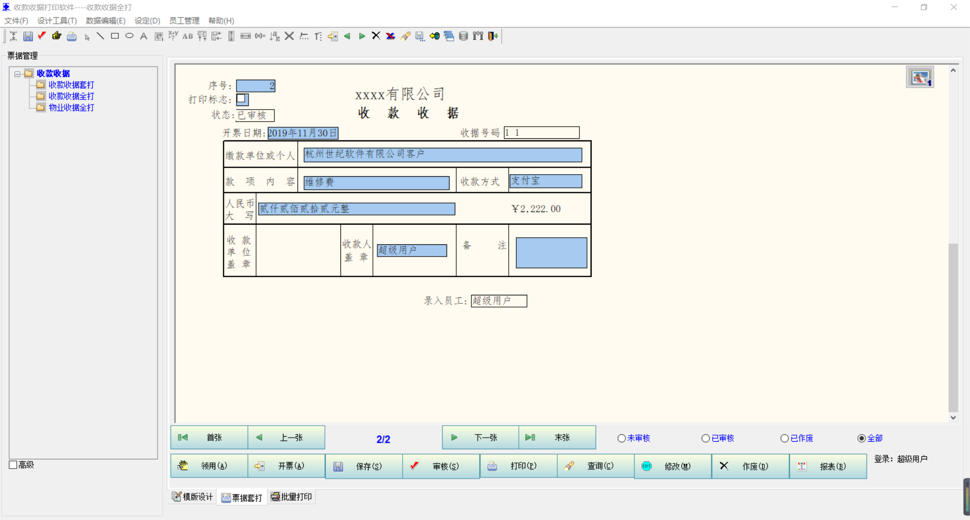Click the sort a-z toolbar icon

click(274, 36)
